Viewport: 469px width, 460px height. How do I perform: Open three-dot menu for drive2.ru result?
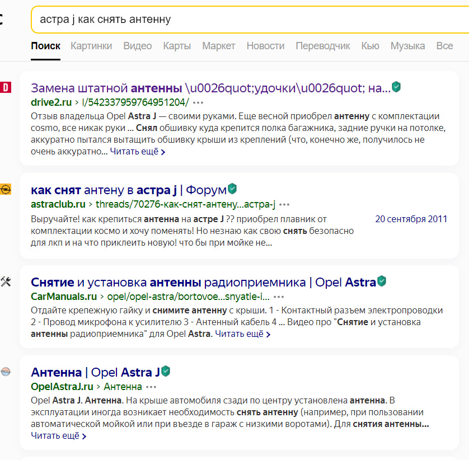tap(198, 102)
